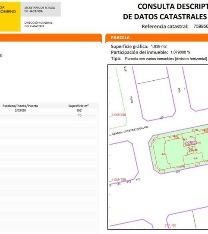This screenshot has height=234, width=208.
Task: Click the 'SECRETARÍA DE ESTADO DE HACIENDA' text
Action: click(x=40, y=9)
